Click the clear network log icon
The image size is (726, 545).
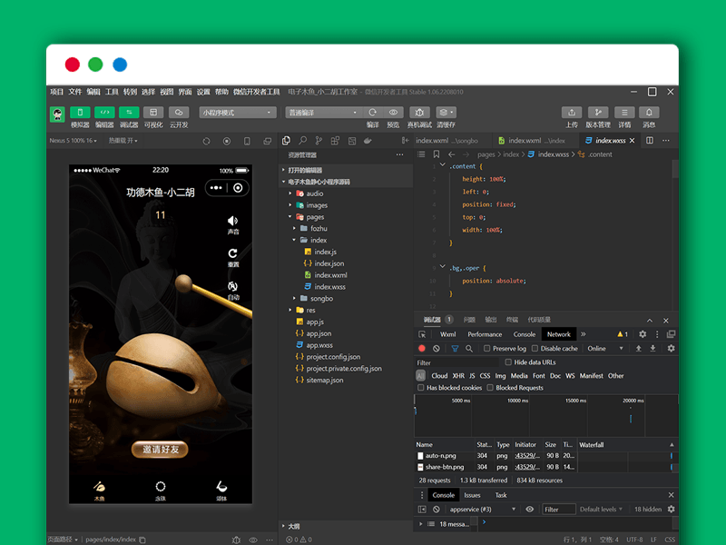437,349
